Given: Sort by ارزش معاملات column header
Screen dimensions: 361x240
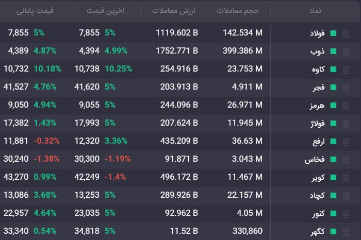Looking at the screenshot, I should pyautogui.click(x=173, y=11).
